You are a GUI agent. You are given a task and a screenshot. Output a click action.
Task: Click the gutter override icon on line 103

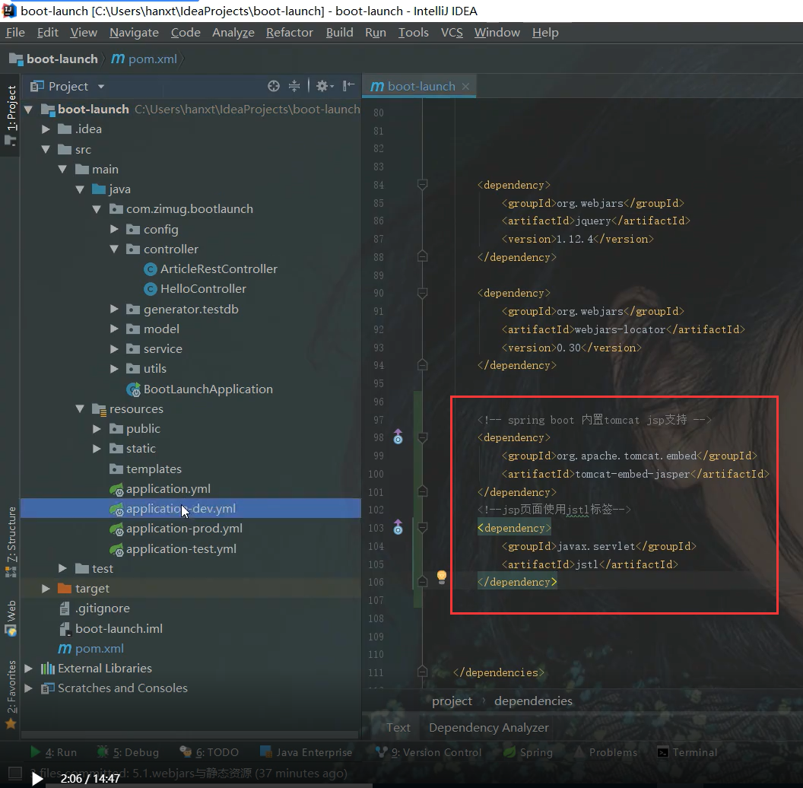point(398,527)
